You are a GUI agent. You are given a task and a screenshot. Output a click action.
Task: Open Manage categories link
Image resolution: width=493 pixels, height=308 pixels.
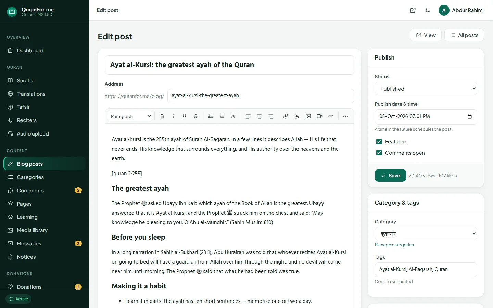pyautogui.click(x=394, y=245)
